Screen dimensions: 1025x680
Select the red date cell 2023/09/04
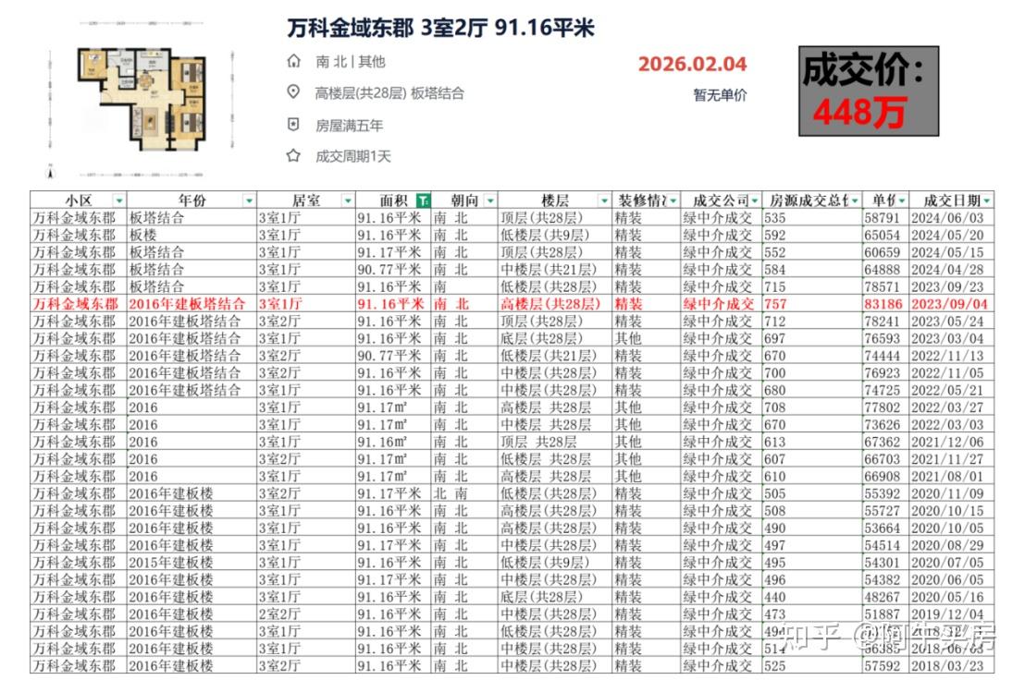pyautogui.click(x=950, y=304)
